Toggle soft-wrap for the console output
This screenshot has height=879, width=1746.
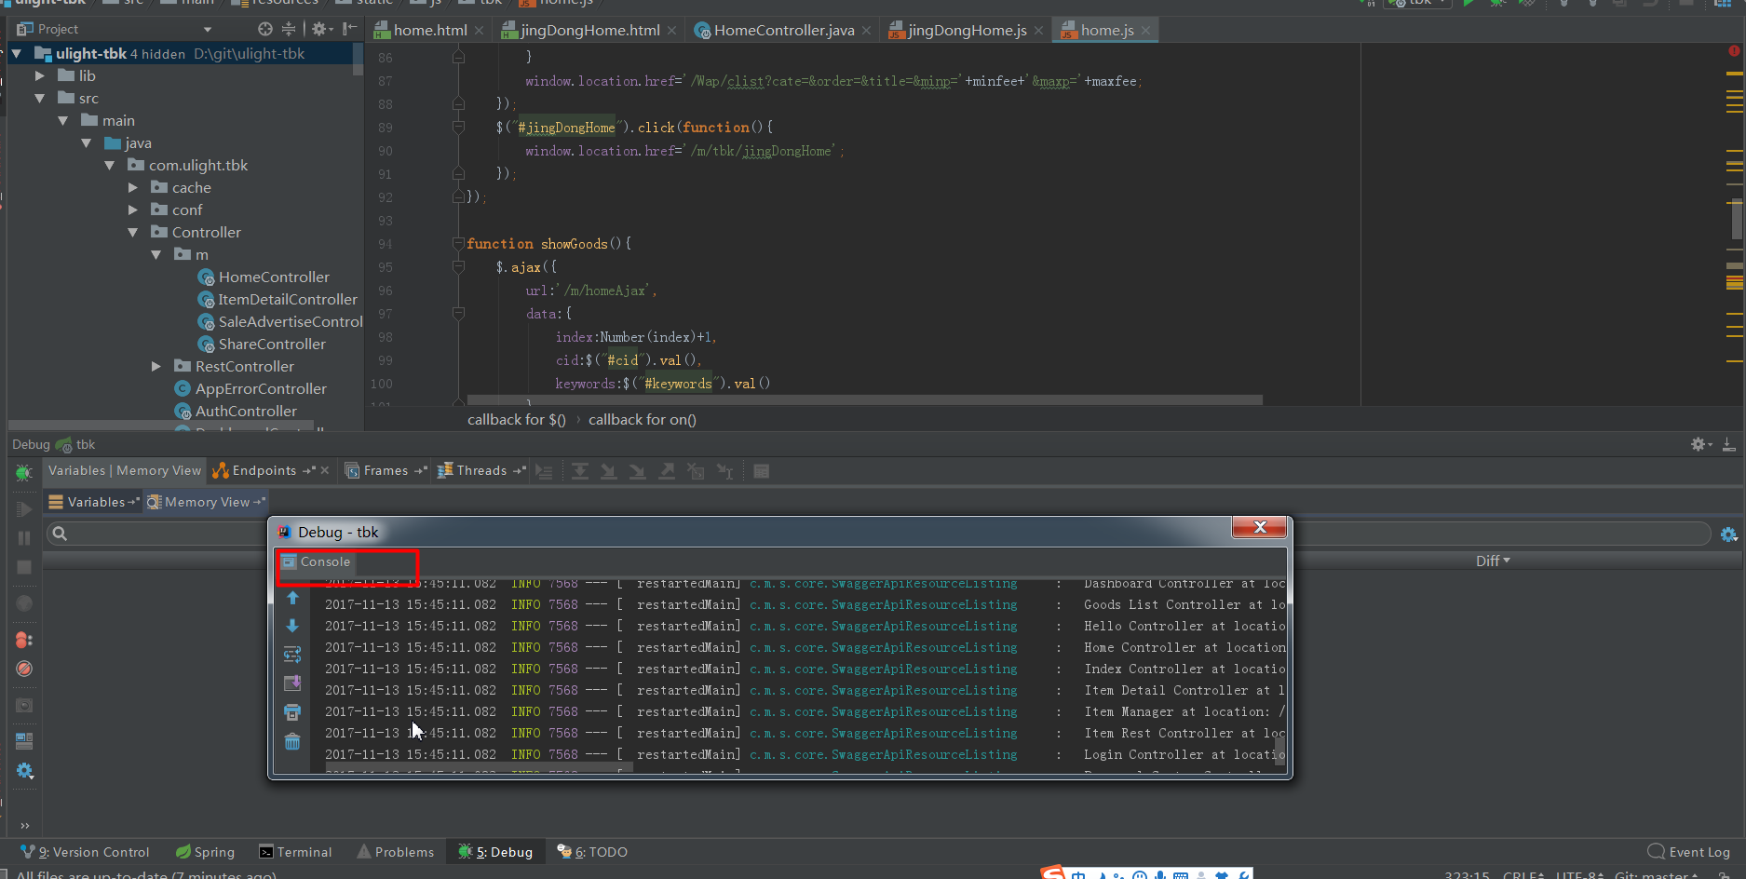(292, 654)
